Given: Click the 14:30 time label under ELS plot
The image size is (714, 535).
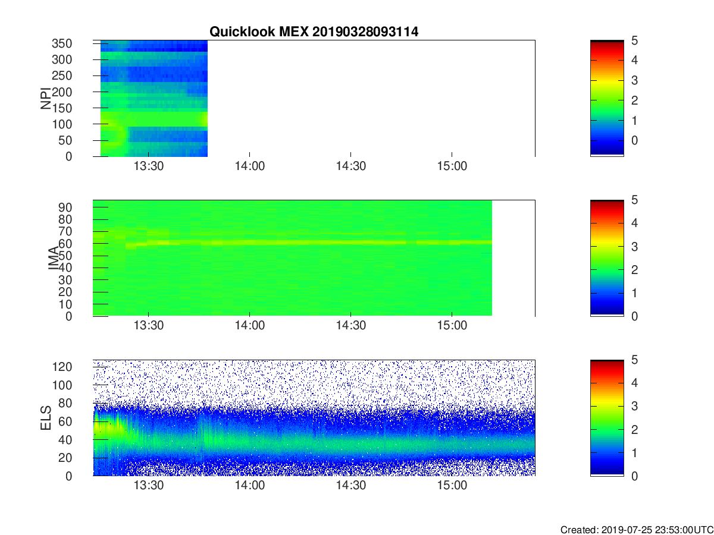Looking at the screenshot, I should [350, 486].
